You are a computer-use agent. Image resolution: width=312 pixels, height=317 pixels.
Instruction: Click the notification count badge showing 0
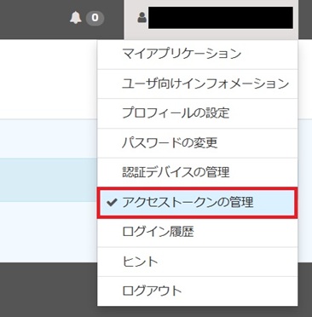95,18
